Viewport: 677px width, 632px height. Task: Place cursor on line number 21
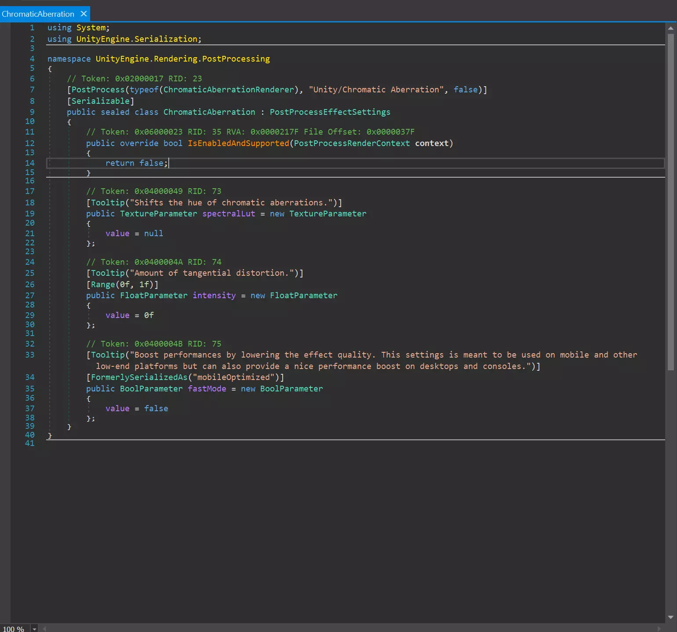click(29, 234)
